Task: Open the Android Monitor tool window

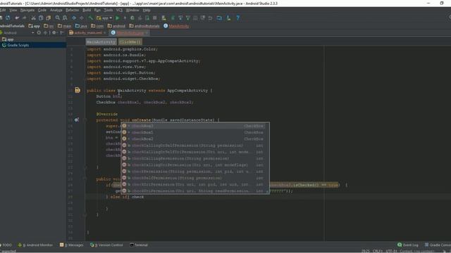Action: coord(36,245)
